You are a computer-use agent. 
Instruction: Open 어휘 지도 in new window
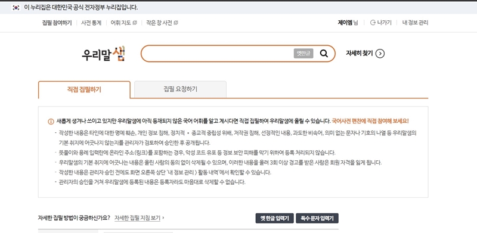coord(123,23)
